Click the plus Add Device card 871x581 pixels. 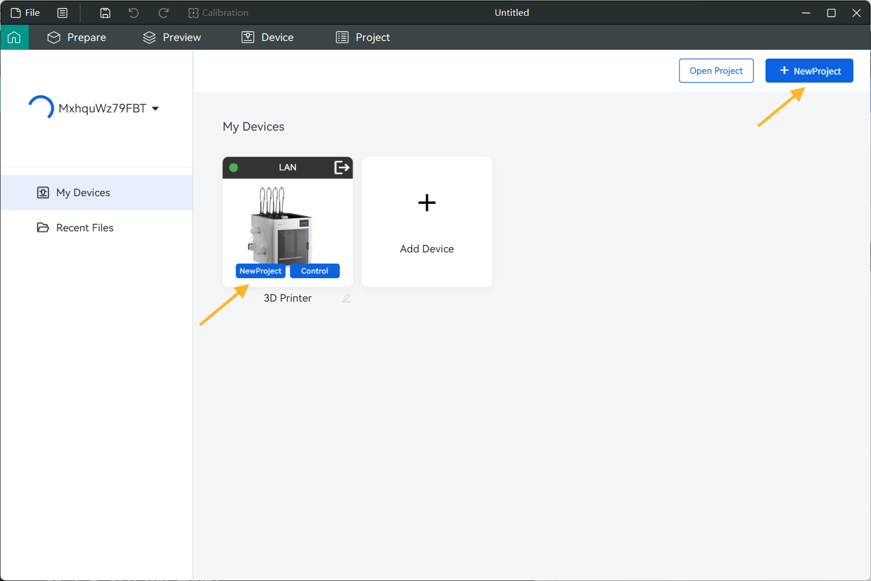pyautogui.click(x=427, y=221)
